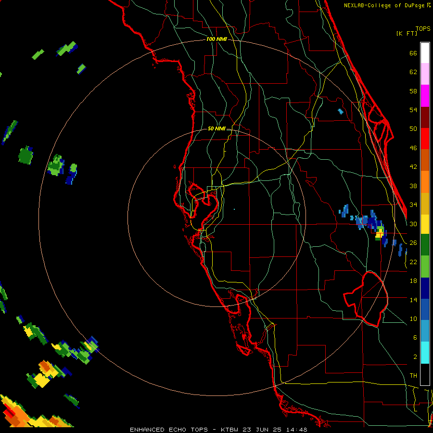Select the dark red legend swatch
This screenshot has width=433, height=433.
(x=425, y=117)
